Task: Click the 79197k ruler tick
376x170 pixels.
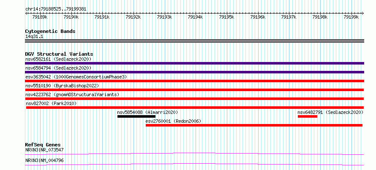Action: coord(289,17)
